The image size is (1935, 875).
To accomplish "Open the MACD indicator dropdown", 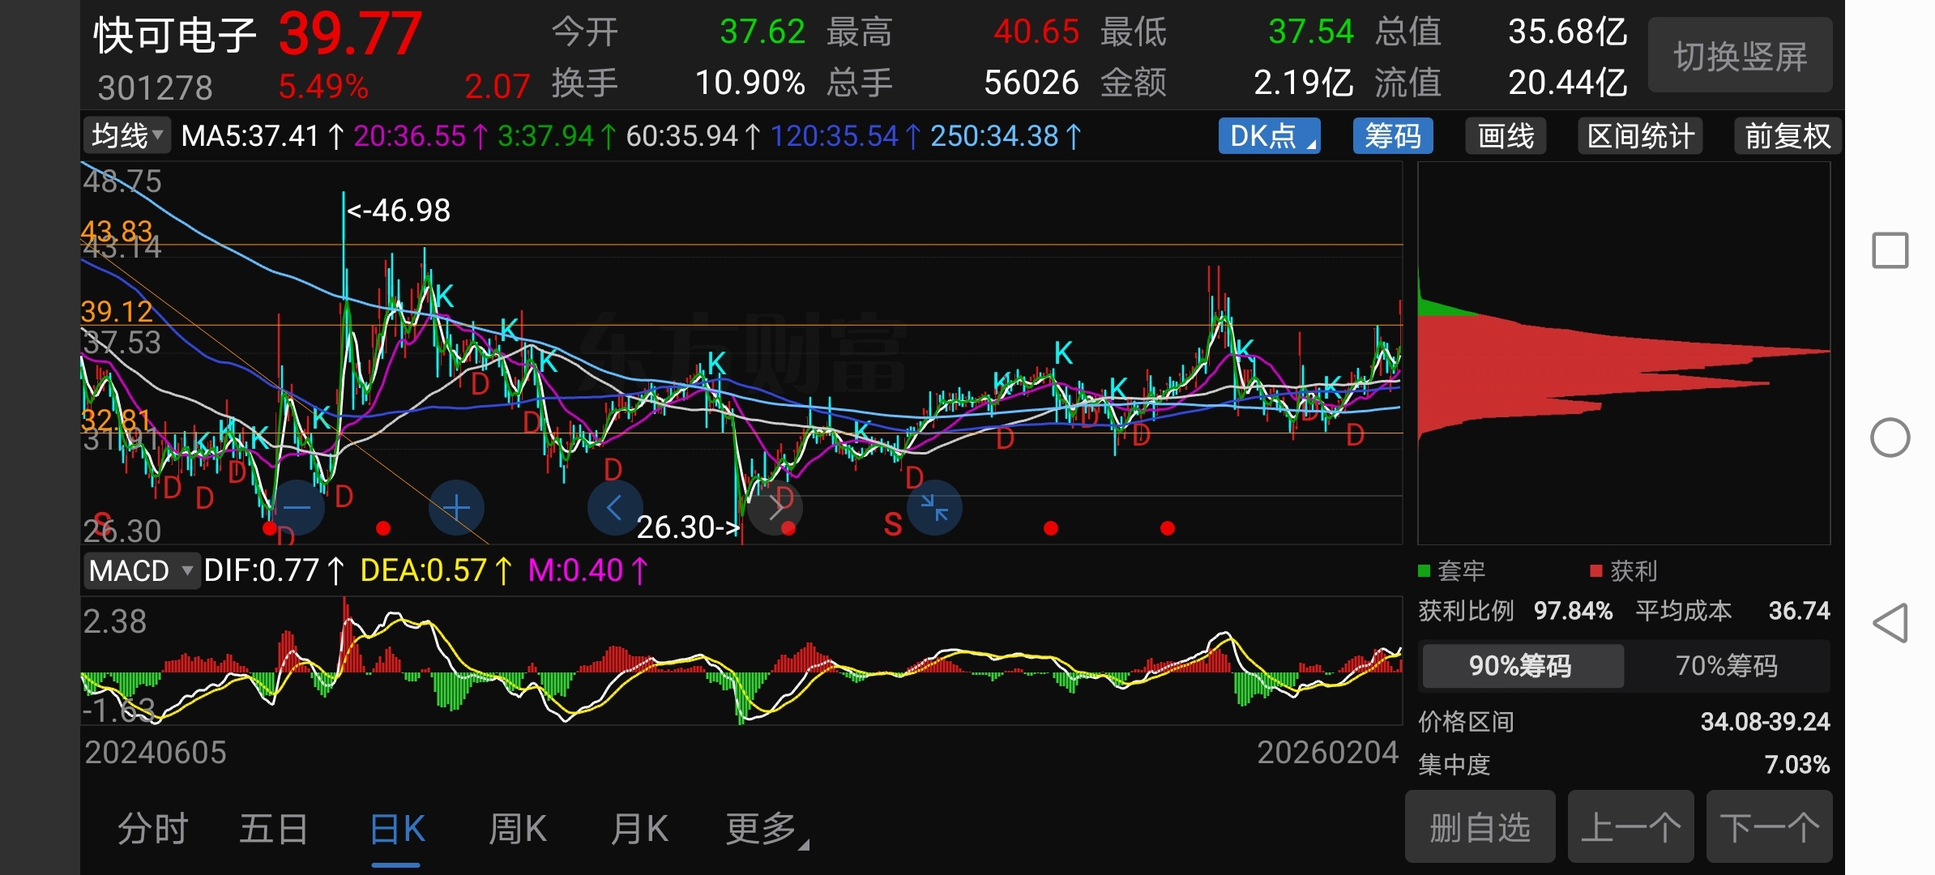I will click(x=141, y=571).
